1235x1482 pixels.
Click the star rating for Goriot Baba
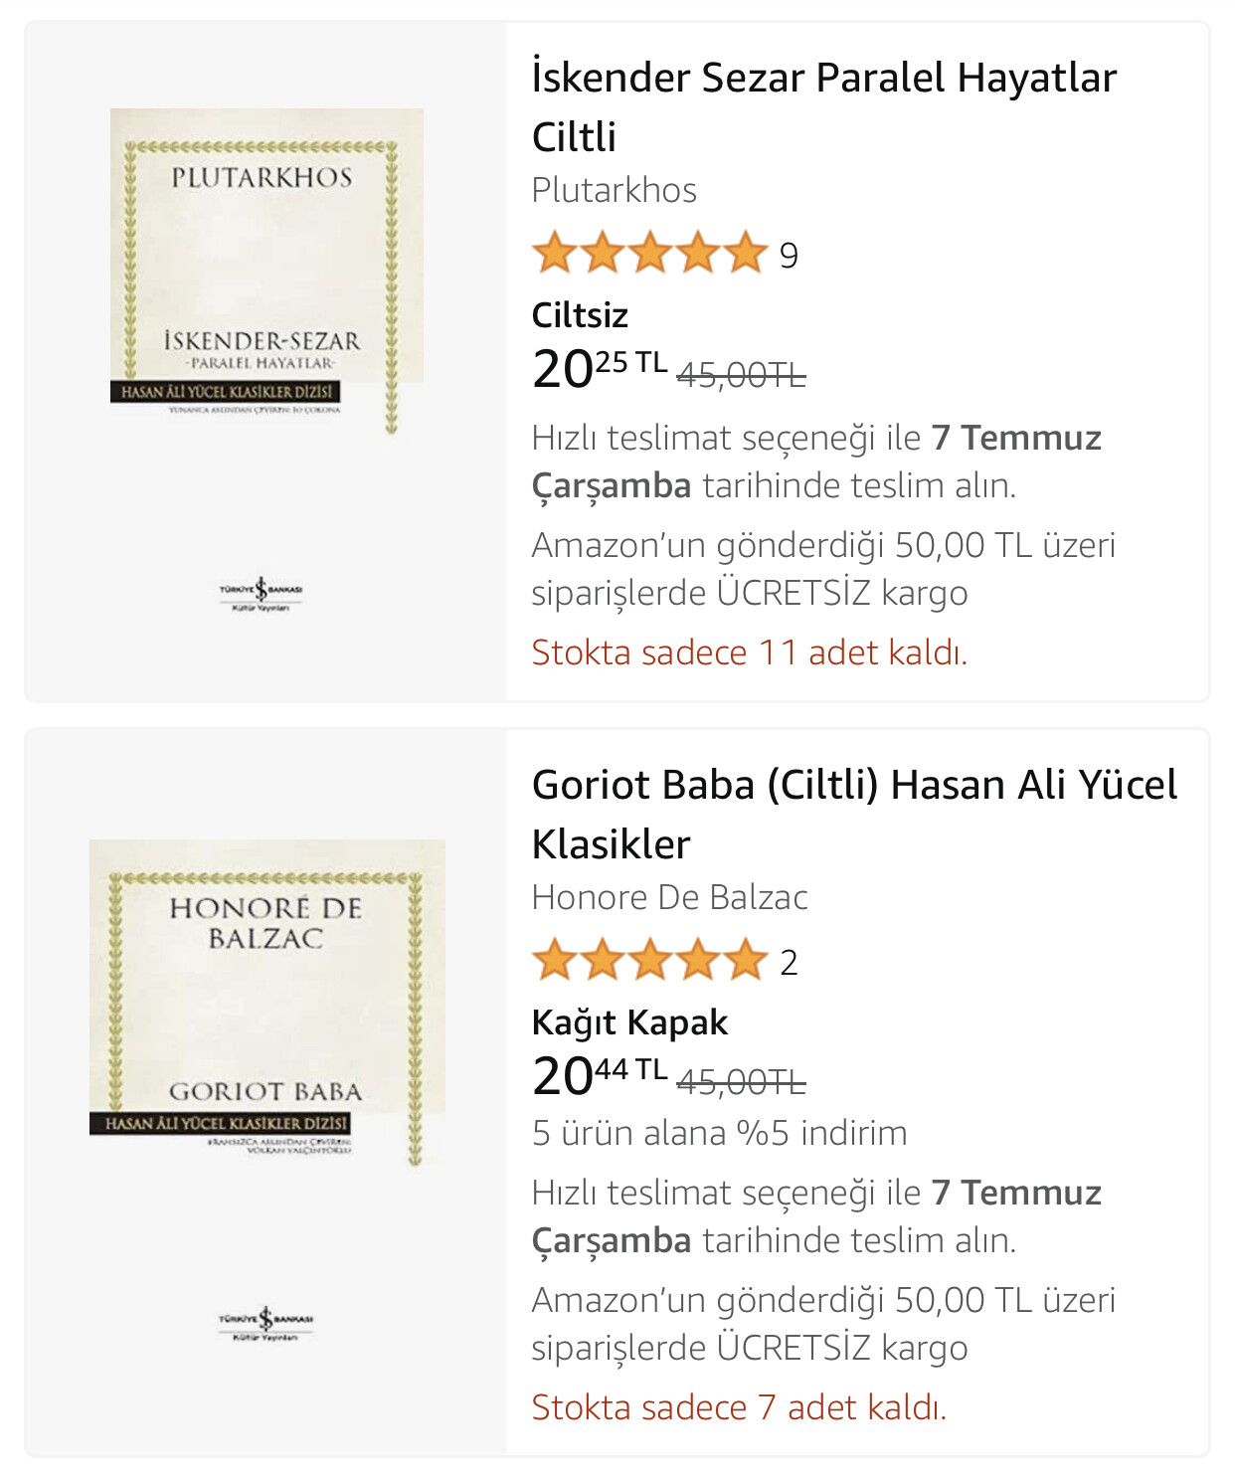649,961
